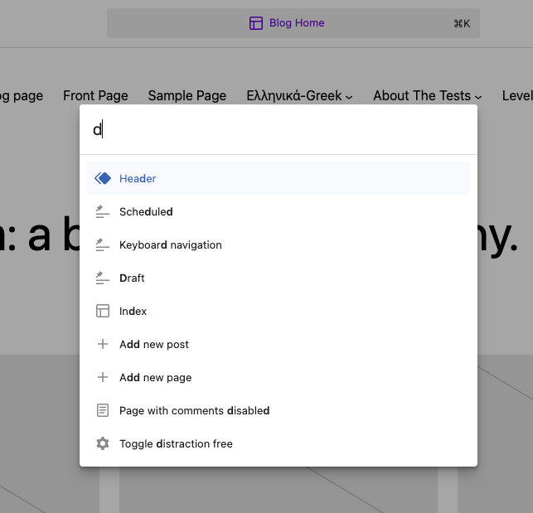This screenshot has width=533, height=513.
Task: Click the plus icon for Add new page
Action: click(x=103, y=377)
